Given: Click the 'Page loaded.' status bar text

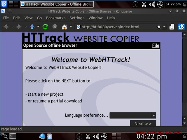Looking at the screenshot, I should point(12,129).
